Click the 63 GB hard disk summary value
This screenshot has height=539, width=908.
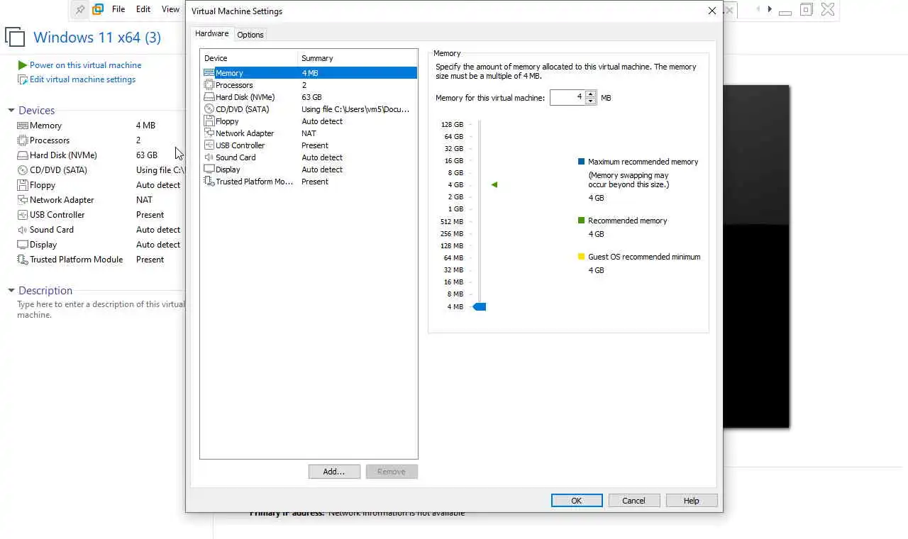click(x=311, y=97)
